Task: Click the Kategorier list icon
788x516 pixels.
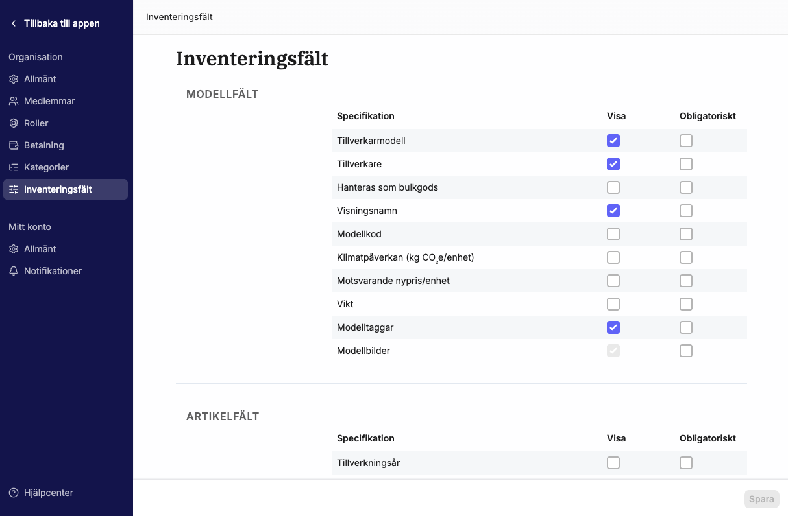Action: pos(14,167)
